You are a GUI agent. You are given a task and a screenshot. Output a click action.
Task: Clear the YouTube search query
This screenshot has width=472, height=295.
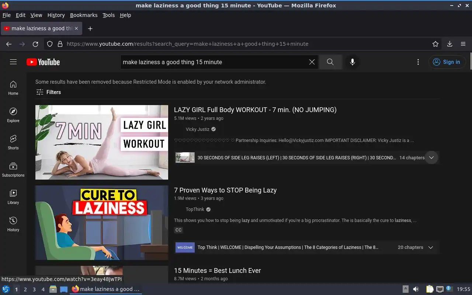click(312, 62)
